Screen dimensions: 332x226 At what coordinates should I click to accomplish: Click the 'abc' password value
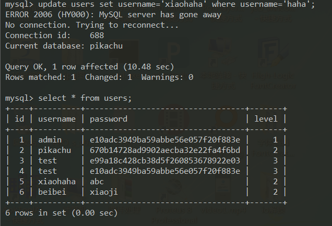[x=97, y=181]
